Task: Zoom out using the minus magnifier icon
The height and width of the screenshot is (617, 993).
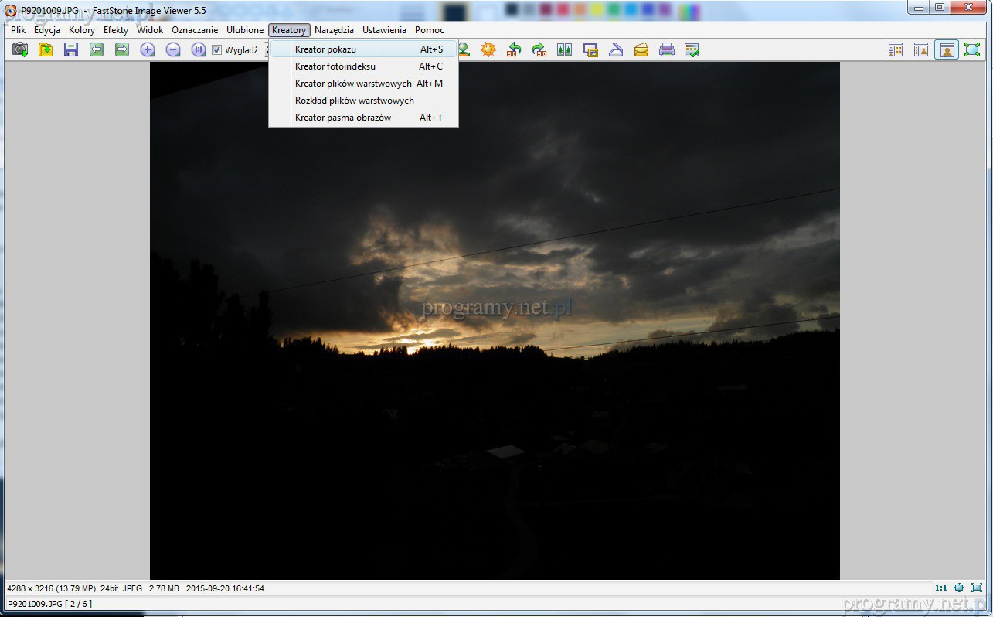Action: (x=173, y=50)
